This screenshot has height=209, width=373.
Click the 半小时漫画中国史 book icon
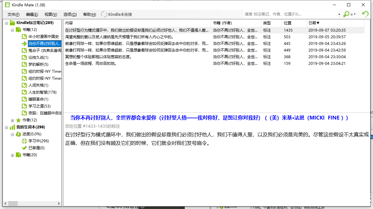click(x=24, y=37)
